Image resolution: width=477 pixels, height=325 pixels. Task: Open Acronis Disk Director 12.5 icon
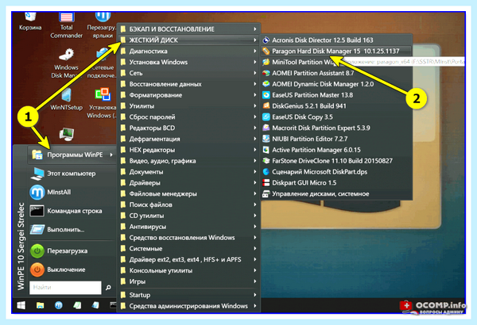(266, 40)
